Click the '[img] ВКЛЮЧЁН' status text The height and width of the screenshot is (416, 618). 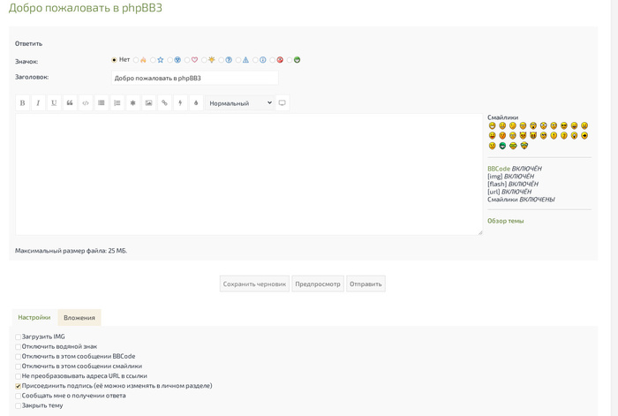(x=511, y=177)
